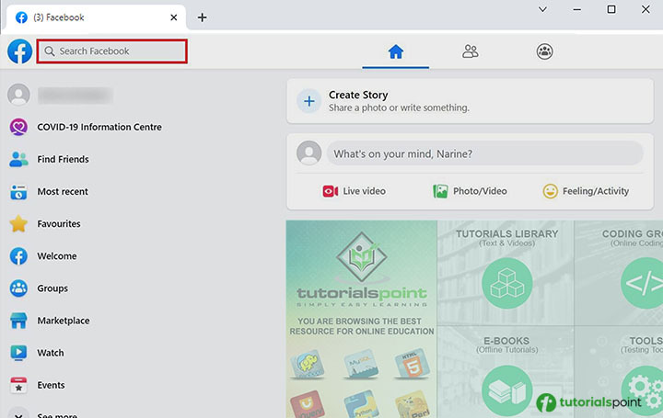This screenshot has width=663, height=418.
Task: Open the Friends tab icon
Action: 471,51
